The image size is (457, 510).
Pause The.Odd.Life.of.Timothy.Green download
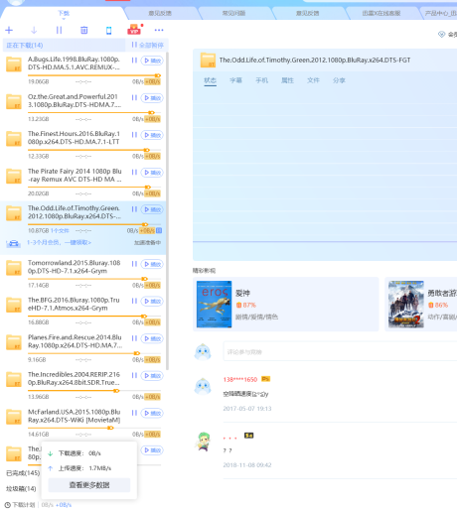[134, 209]
